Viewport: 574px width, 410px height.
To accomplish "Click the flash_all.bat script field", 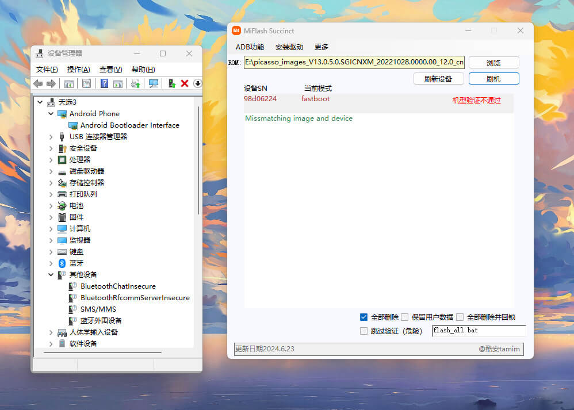I will tap(479, 331).
